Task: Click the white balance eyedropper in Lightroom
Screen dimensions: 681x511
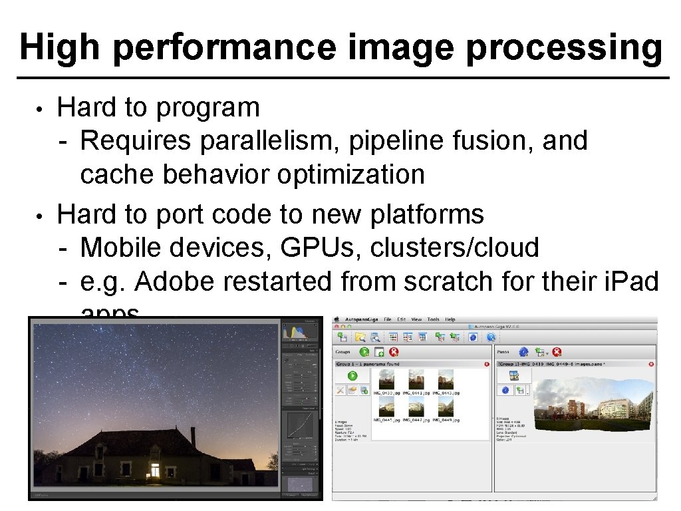Action: 286,360
